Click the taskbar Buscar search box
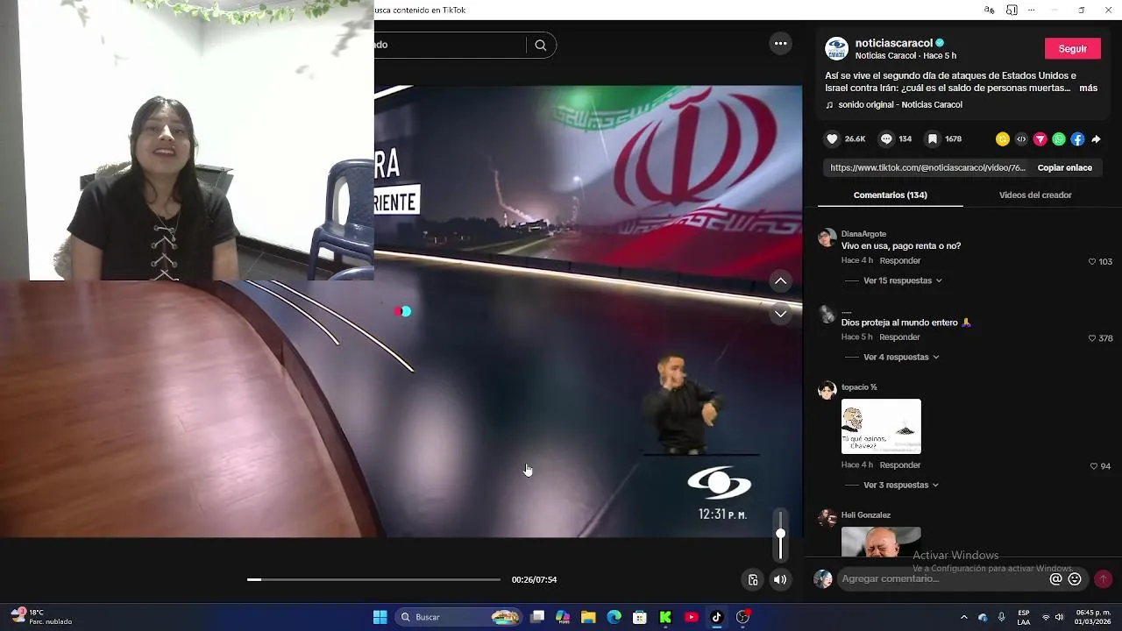Screen dimensions: 1122x631 459,617
